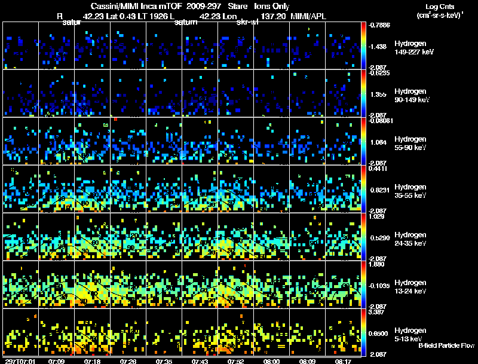Click the 08:17 time axis label

[343, 361]
